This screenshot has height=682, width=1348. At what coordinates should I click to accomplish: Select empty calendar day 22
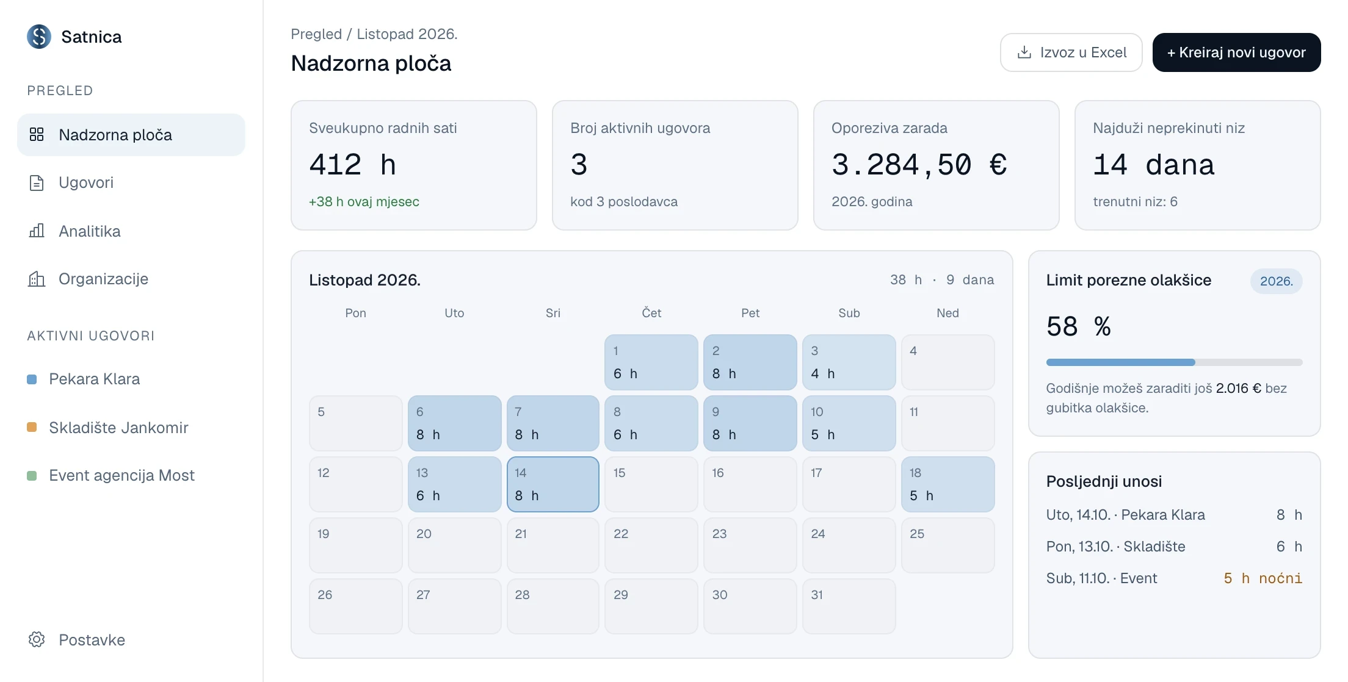[x=651, y=545]
